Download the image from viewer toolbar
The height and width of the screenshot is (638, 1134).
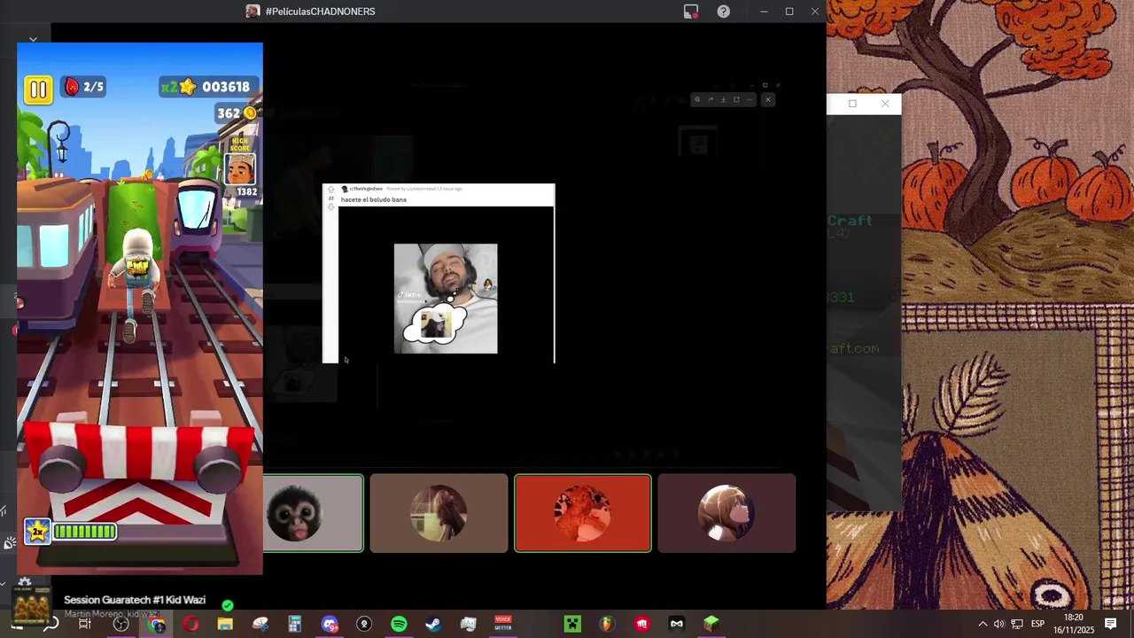pos(723,100)
